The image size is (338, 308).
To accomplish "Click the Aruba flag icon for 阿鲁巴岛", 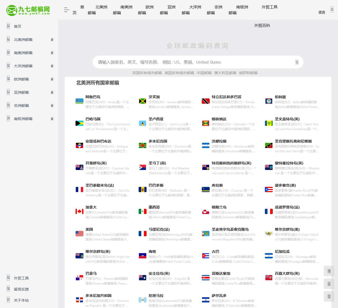I will (x=79, y=101).
